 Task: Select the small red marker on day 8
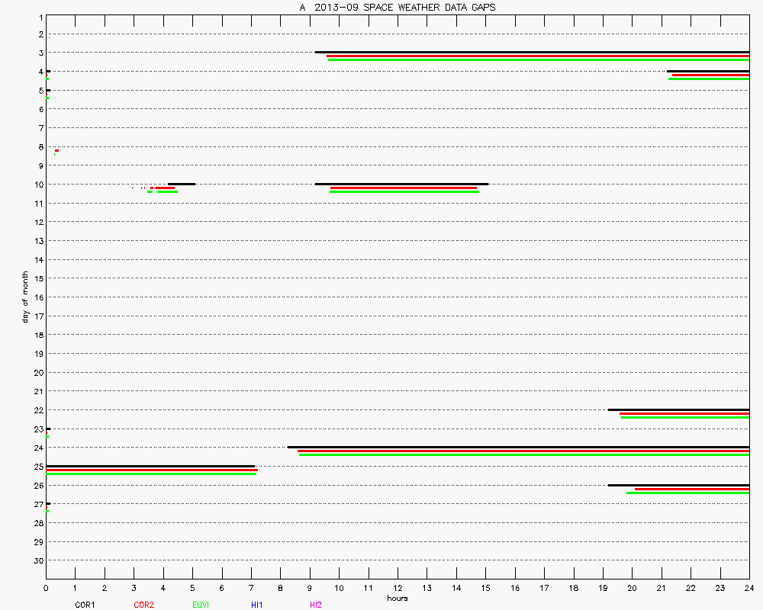point(56,151)
